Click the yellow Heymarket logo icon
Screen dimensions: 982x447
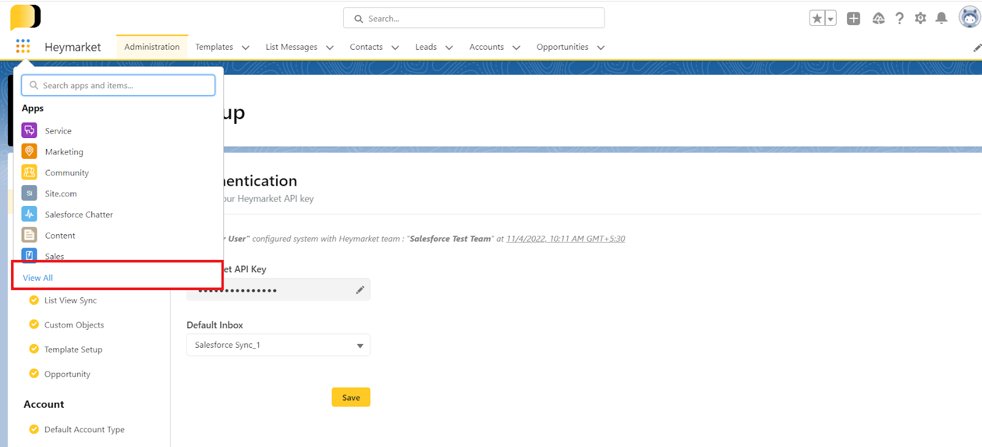coord(26,17)
